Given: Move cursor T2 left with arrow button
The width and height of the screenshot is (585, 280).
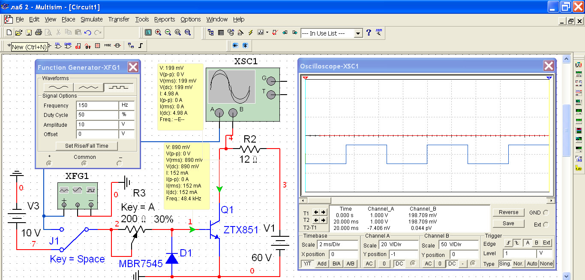Looking at the screenshot, I should click(315, 220).
